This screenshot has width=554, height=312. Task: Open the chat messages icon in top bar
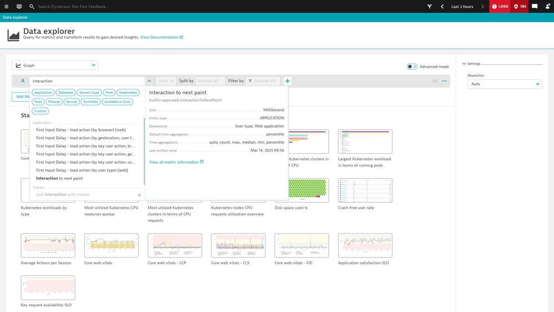(535, 7)
